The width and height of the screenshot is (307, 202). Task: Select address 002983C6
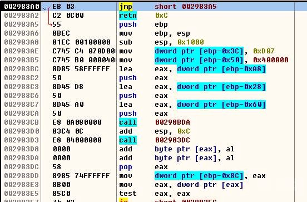pyautogui.click(x=22, y=96)
